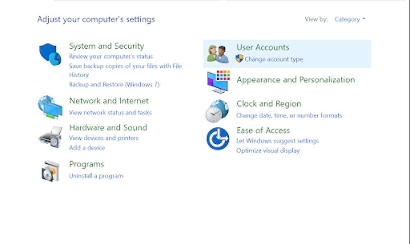
Task: Click Let Windows suggest settings link
Action: click(277, 141)
